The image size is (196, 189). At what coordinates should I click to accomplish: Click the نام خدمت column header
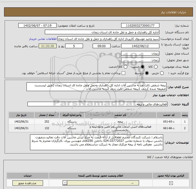pyautogui.click(x=120, y=115)
